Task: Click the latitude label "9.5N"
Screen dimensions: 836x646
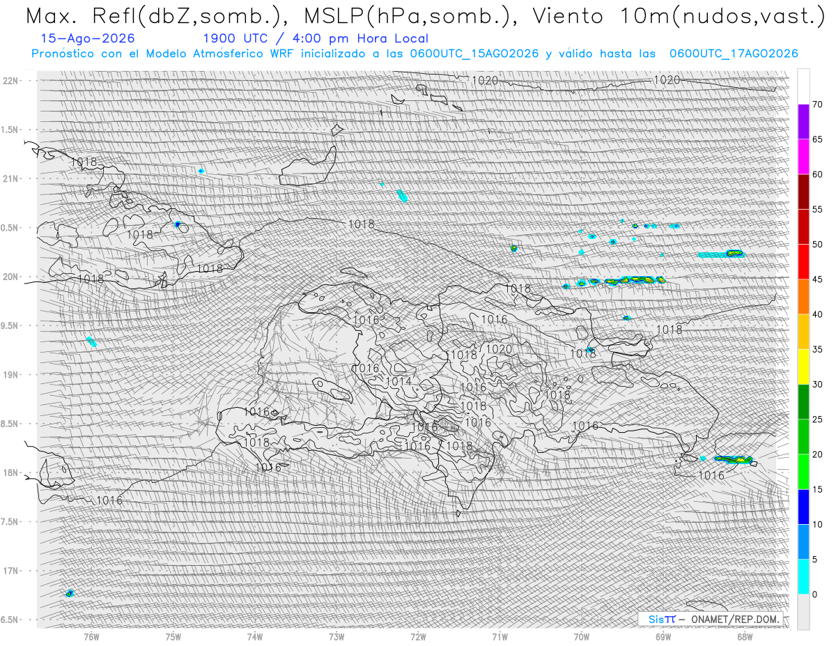Action: (10, 325)
